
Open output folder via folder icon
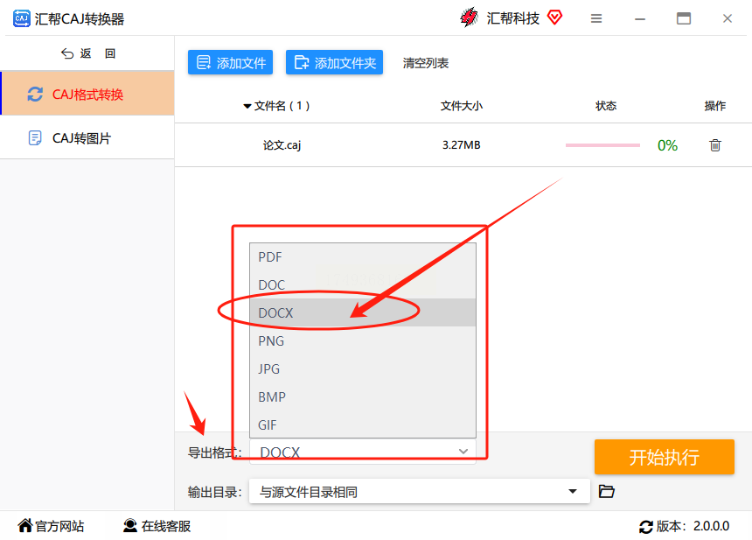[x=607, y=491]
